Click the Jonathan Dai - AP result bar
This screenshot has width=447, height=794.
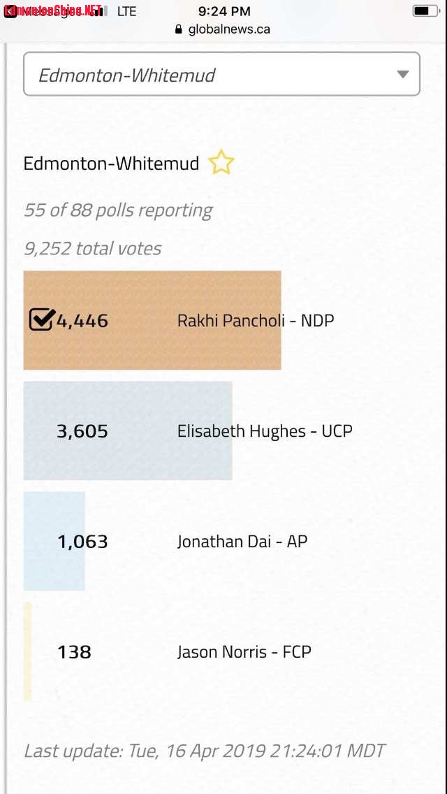coord(54,541)
